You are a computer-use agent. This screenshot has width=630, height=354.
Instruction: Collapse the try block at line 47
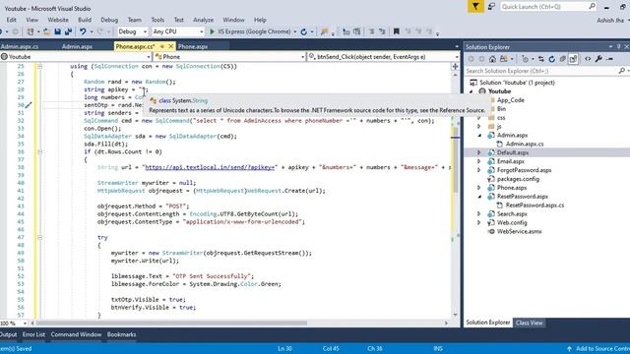click(39, 237)
